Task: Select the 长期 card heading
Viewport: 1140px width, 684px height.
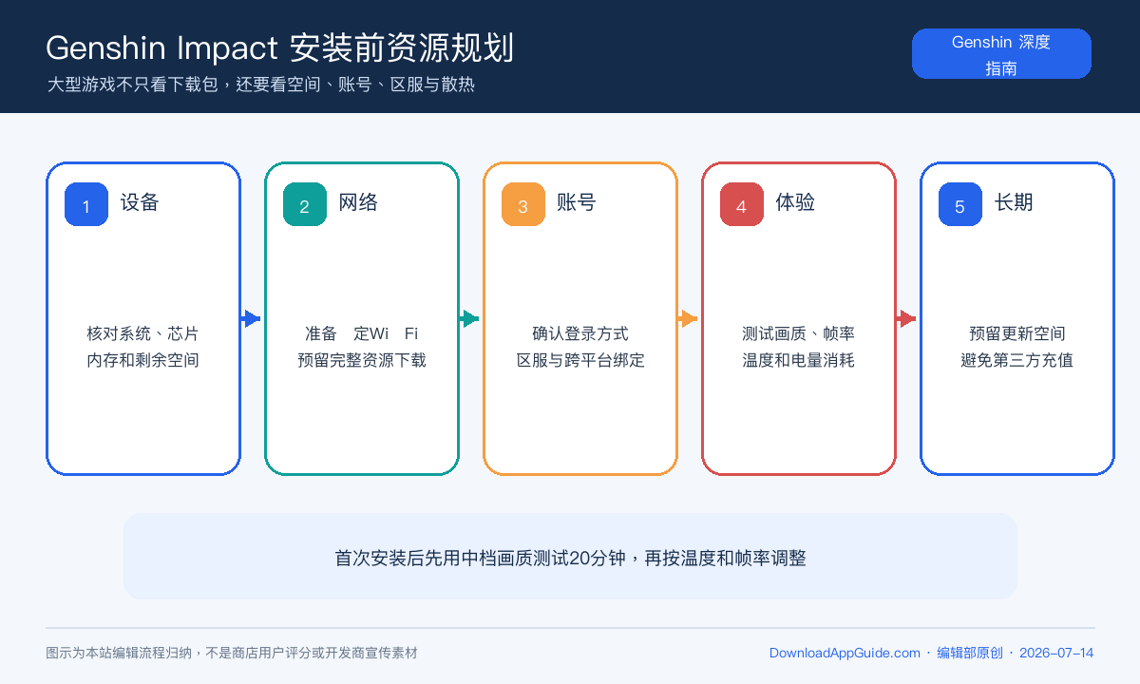Action: coord(1014,202)
